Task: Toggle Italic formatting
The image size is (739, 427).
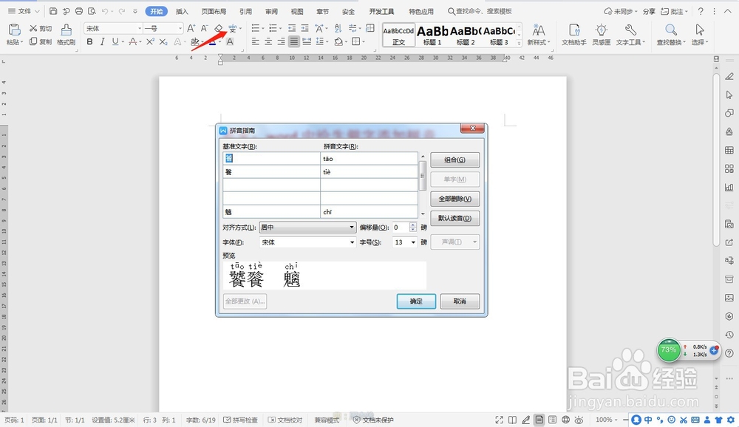Action: (102, 41)
